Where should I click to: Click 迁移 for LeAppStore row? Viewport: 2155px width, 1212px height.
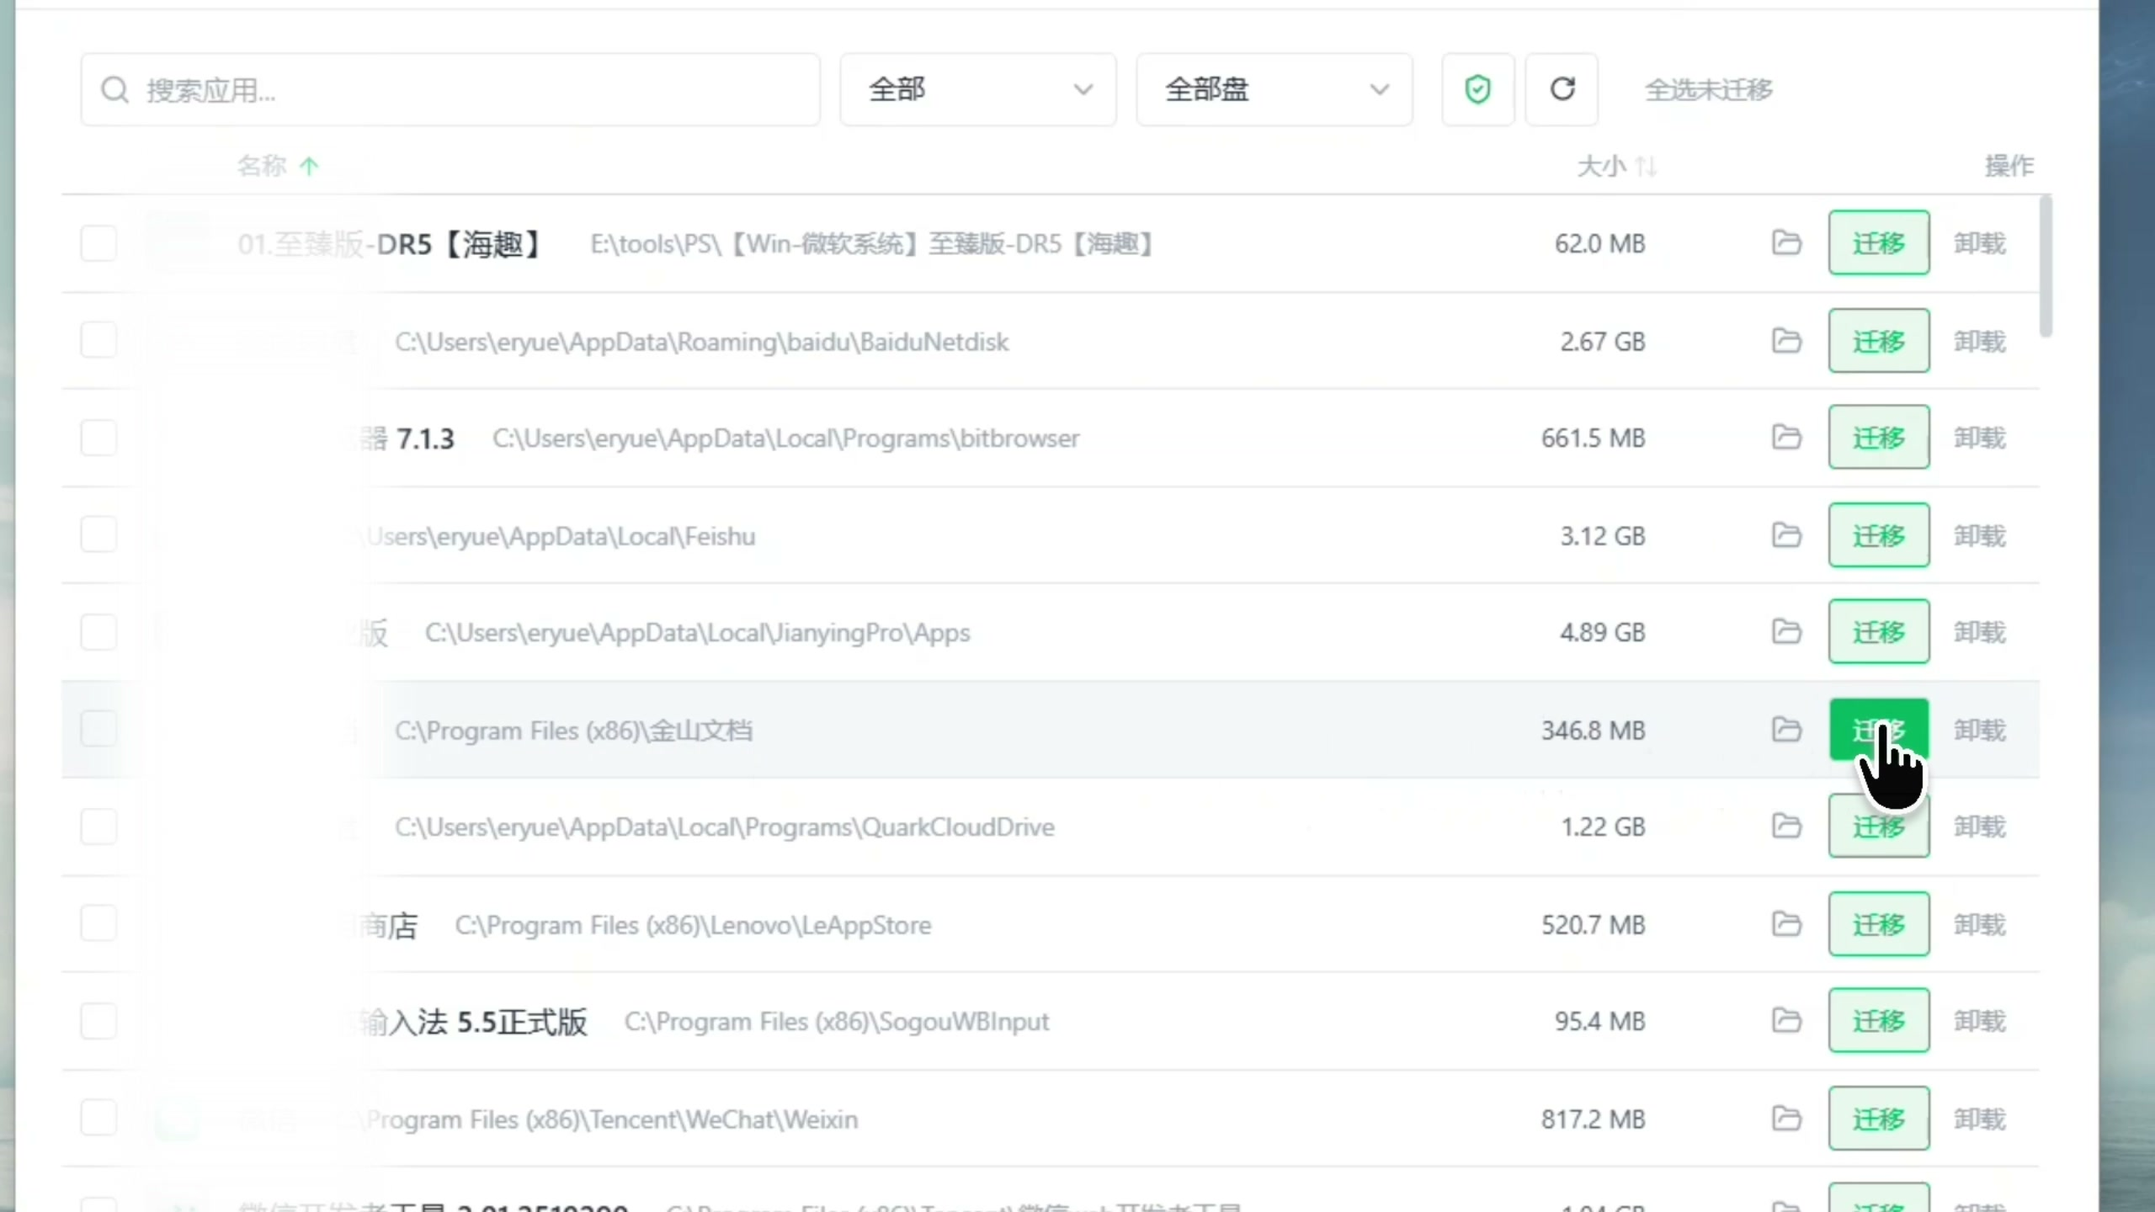point(1879,923)
